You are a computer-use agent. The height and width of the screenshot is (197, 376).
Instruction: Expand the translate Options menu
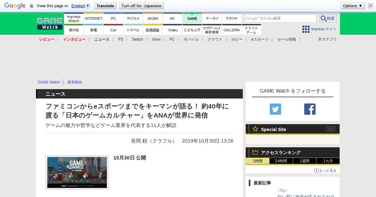(x=352, y=6)
